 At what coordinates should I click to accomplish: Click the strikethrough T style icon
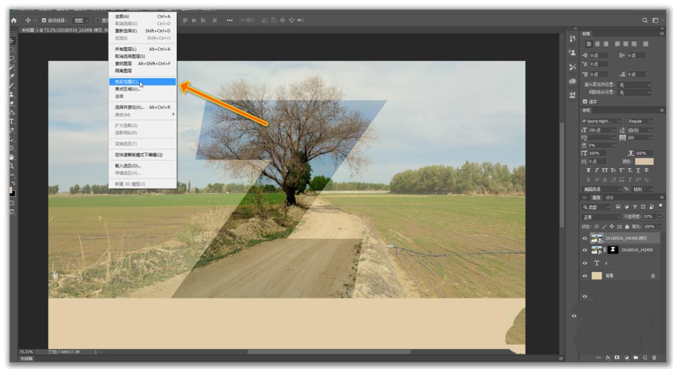(x=646, y=171)
